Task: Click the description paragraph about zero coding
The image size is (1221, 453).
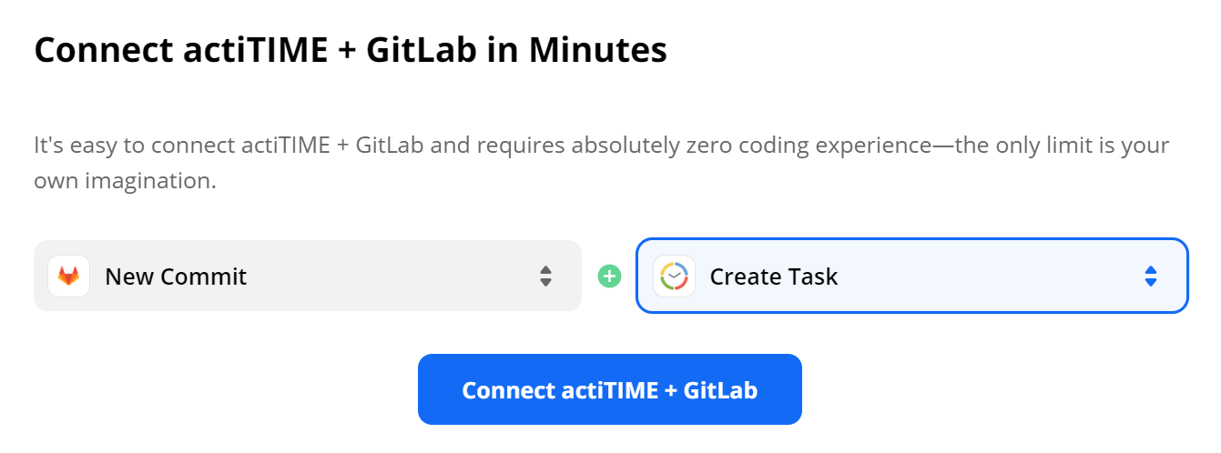Action: 601,163
